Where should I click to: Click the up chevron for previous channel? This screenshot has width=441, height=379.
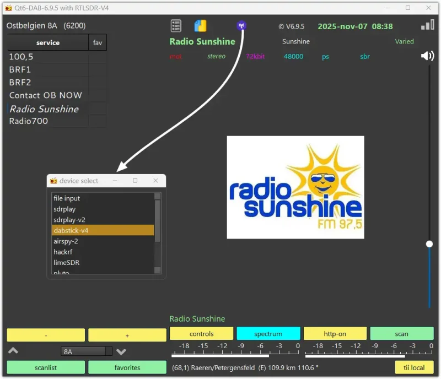[14, 351]
